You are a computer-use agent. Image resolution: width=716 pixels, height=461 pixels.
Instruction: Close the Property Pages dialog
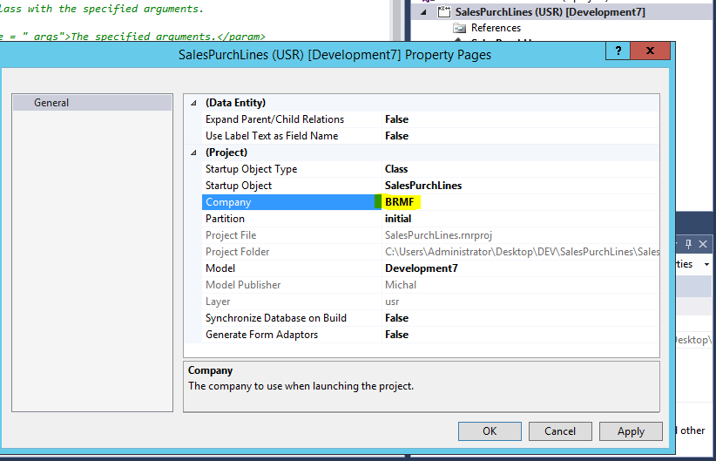tap(651, 51)
